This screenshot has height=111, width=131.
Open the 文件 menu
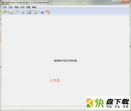pyautogui.click(x=4, y=7)
